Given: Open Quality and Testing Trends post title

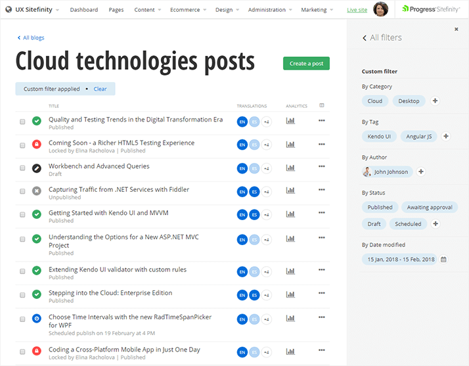Looking at the screenshot, I should coord(135,120).
